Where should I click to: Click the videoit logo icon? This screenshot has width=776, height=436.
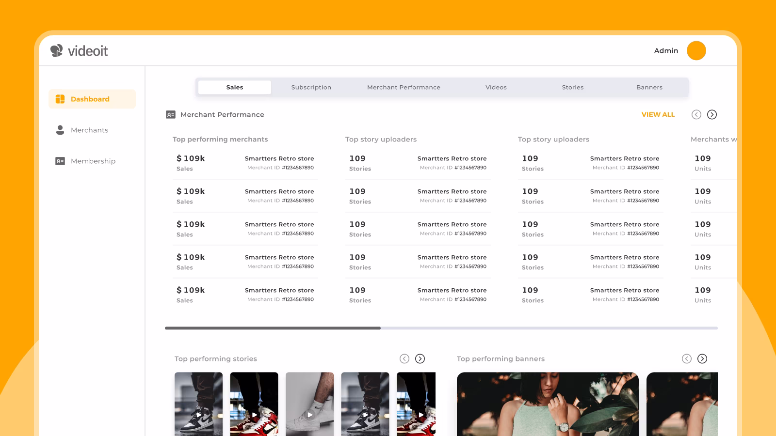pyautogui.click(x=57, y=50)
